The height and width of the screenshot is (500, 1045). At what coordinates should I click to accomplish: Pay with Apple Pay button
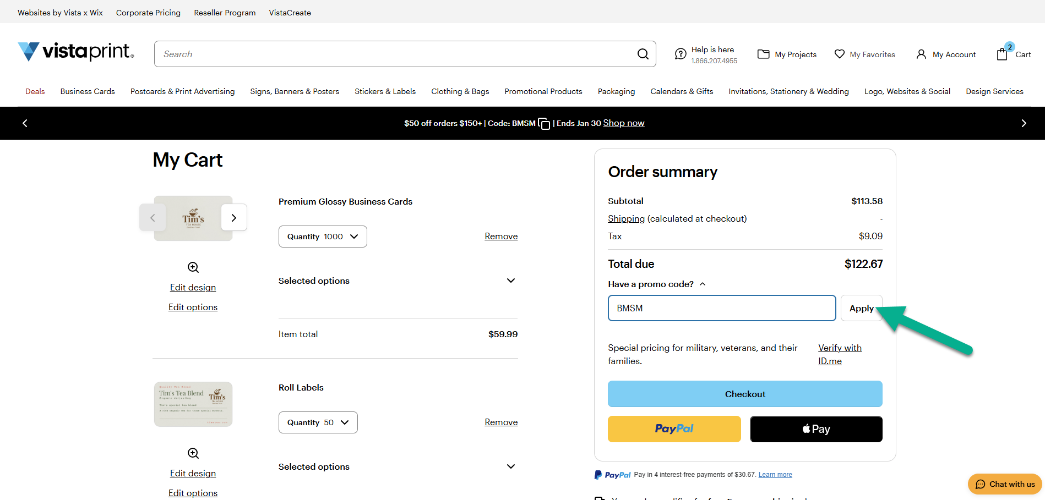click(x=816, y=429)
